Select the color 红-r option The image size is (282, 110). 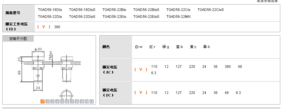(x=152, y=47)
